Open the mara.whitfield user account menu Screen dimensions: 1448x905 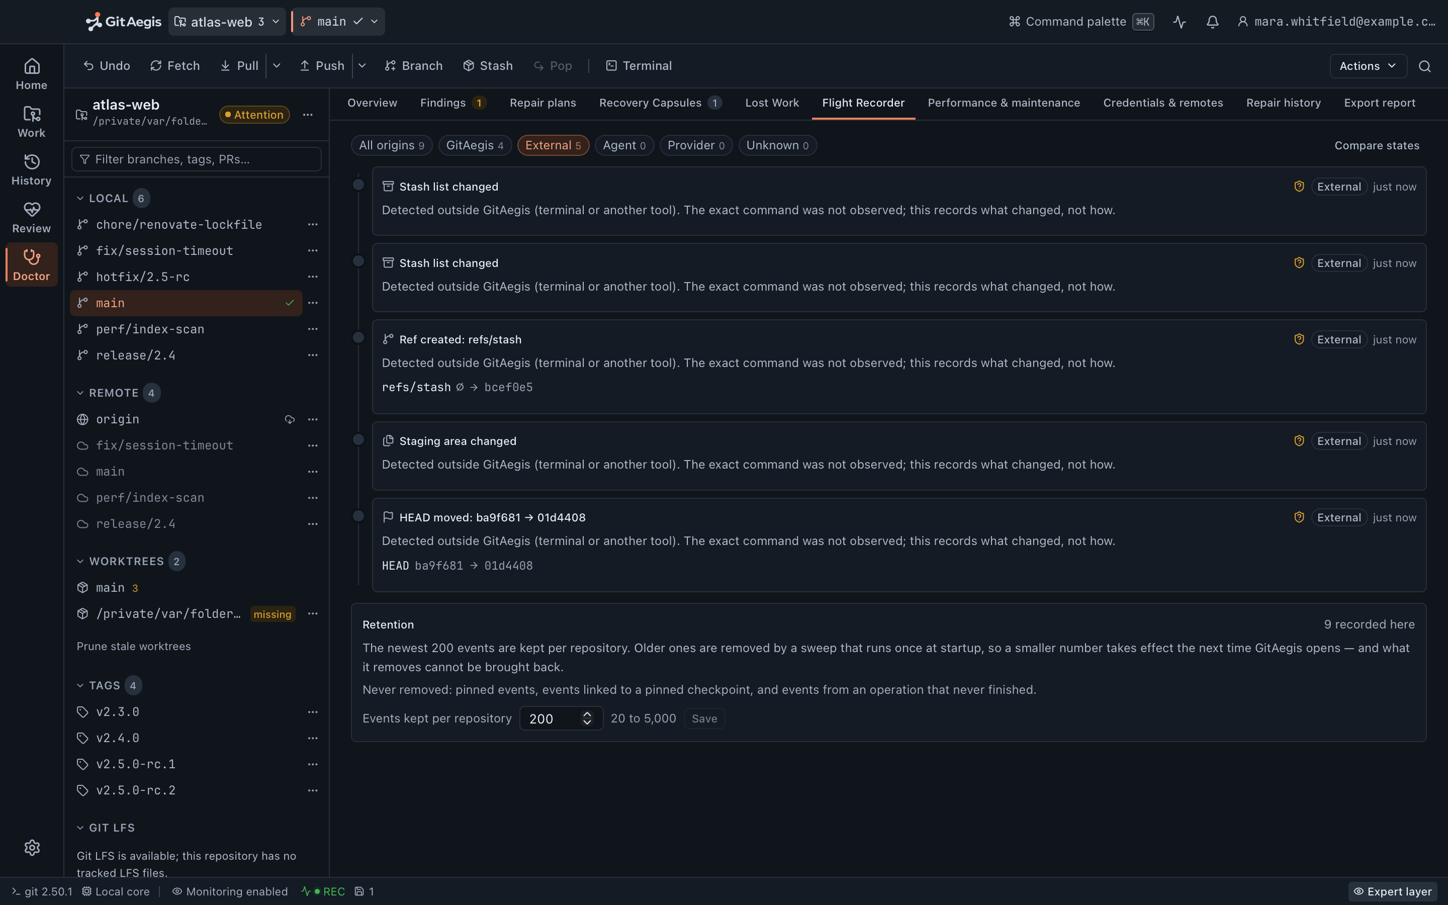pos(1336,22)
